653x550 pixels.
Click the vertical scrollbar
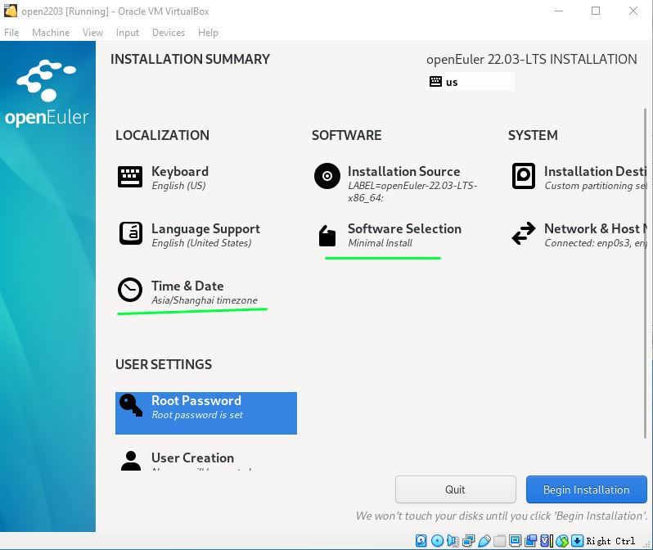tap(644, 273)
